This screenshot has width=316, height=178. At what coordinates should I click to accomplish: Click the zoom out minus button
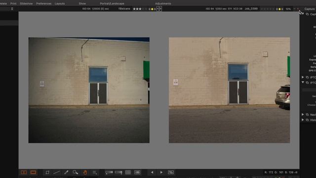[x=294, y=9]
